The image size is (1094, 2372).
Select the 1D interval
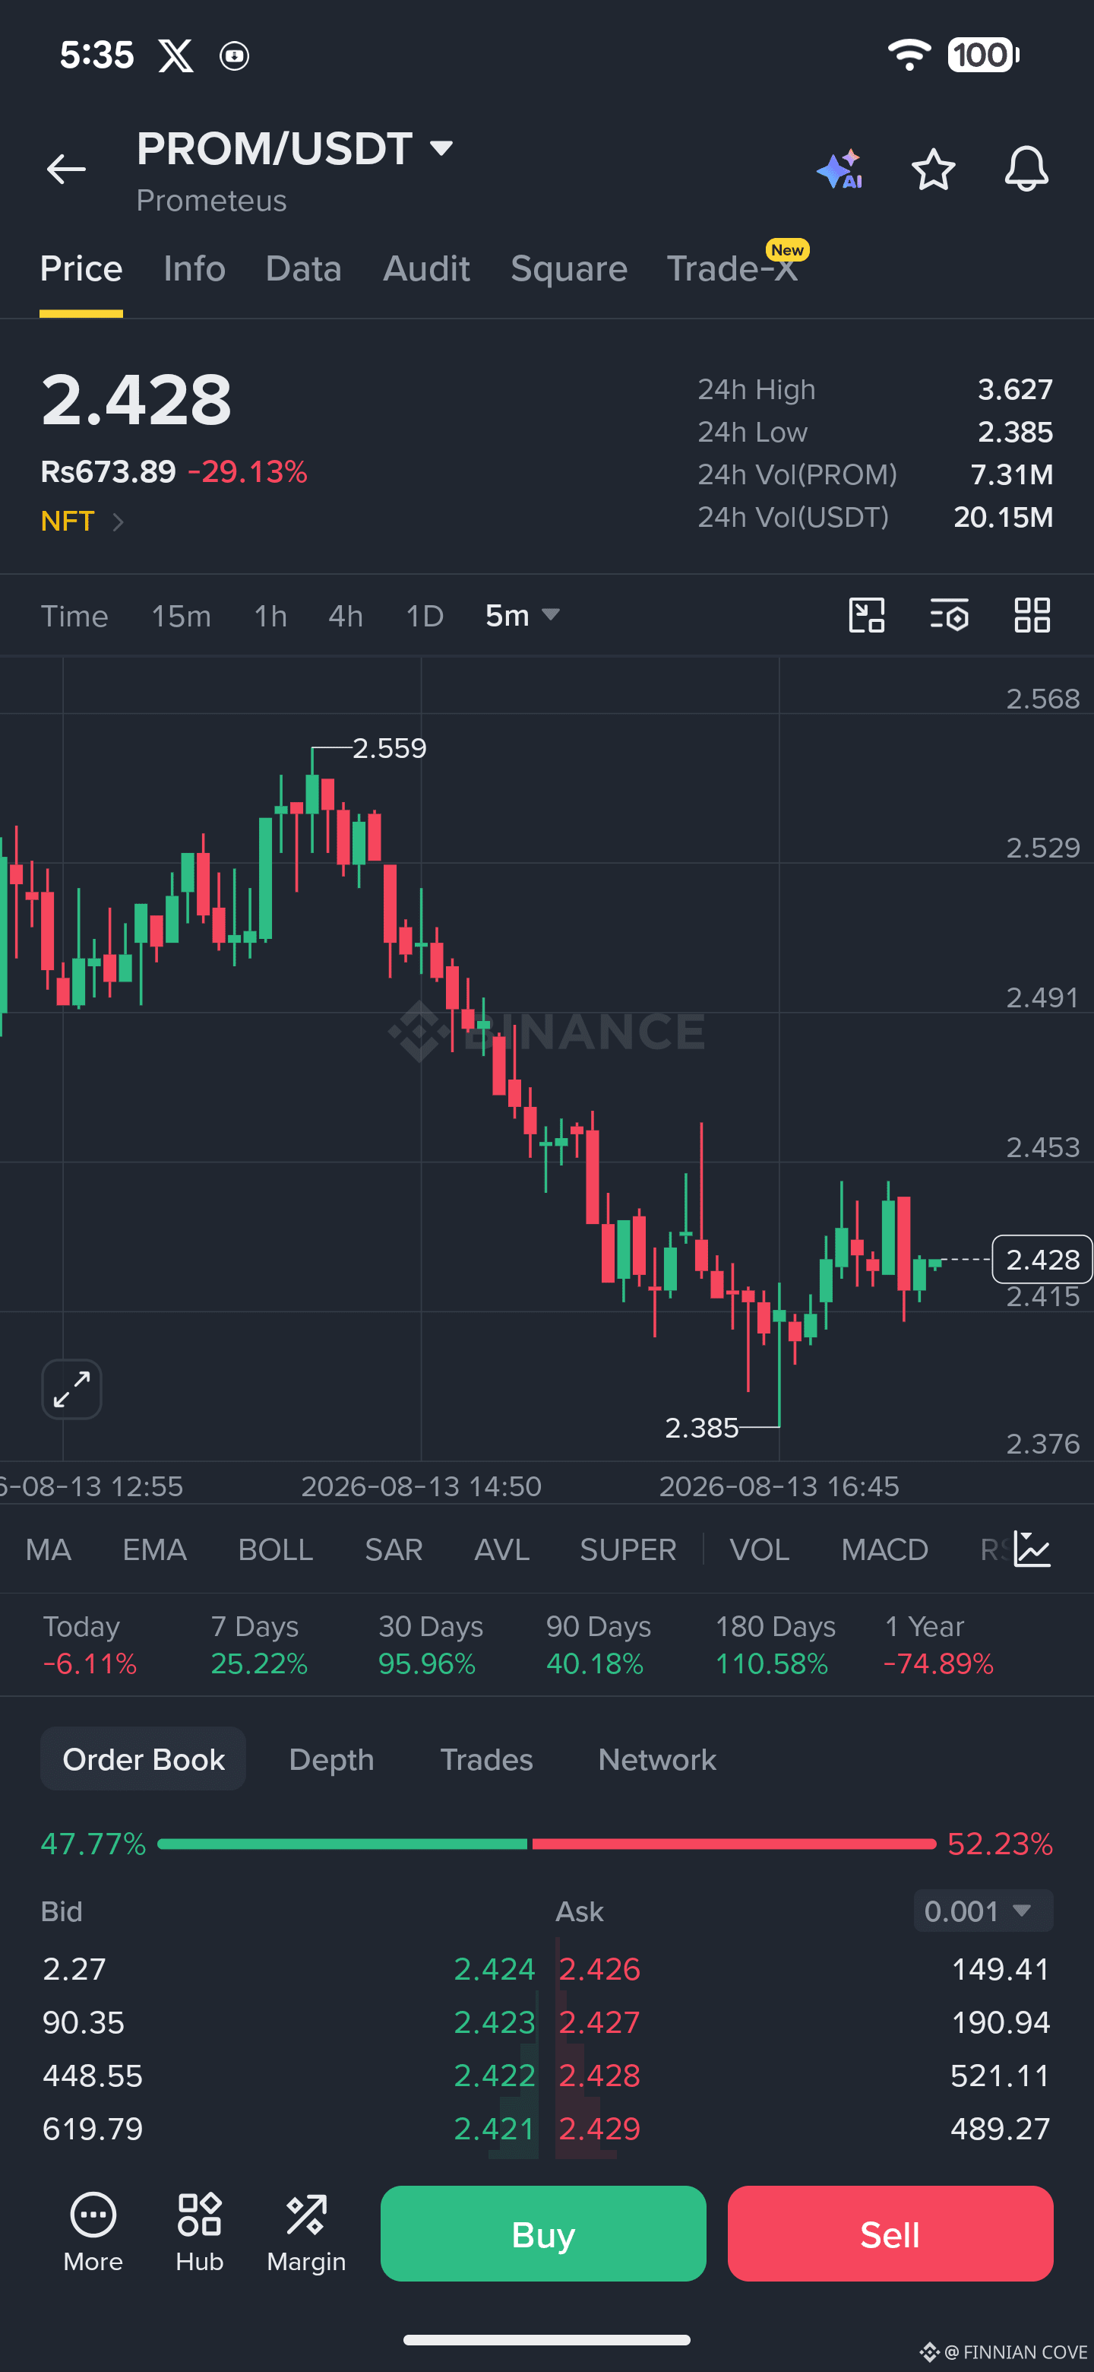[425, 615]
